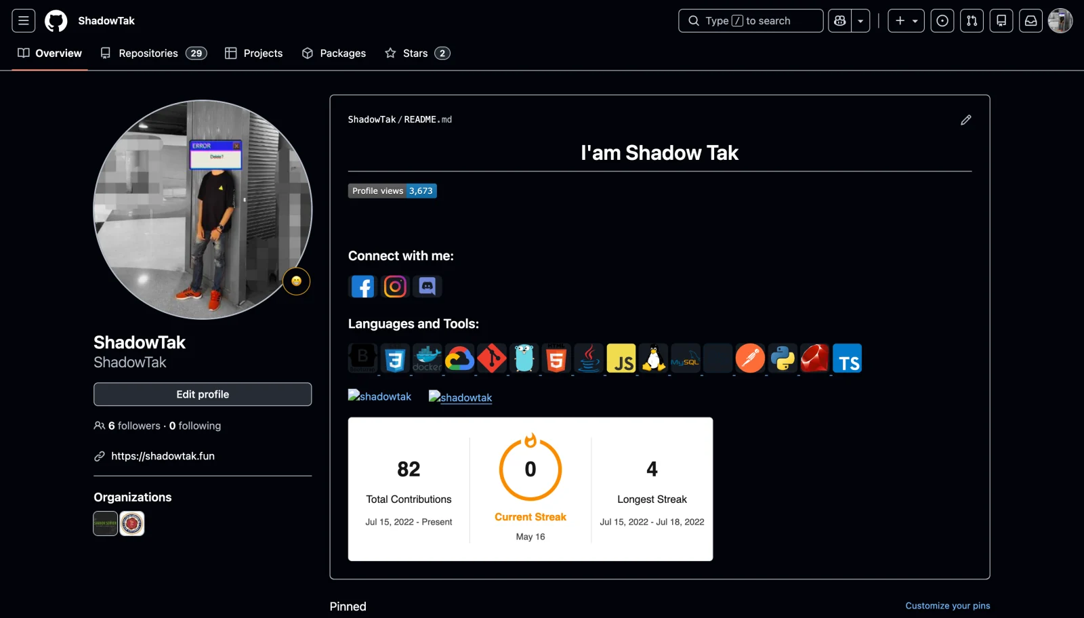Click the TypeScript TS icon
Viewport: 1084px width, 618px height.
pos(848,358)
